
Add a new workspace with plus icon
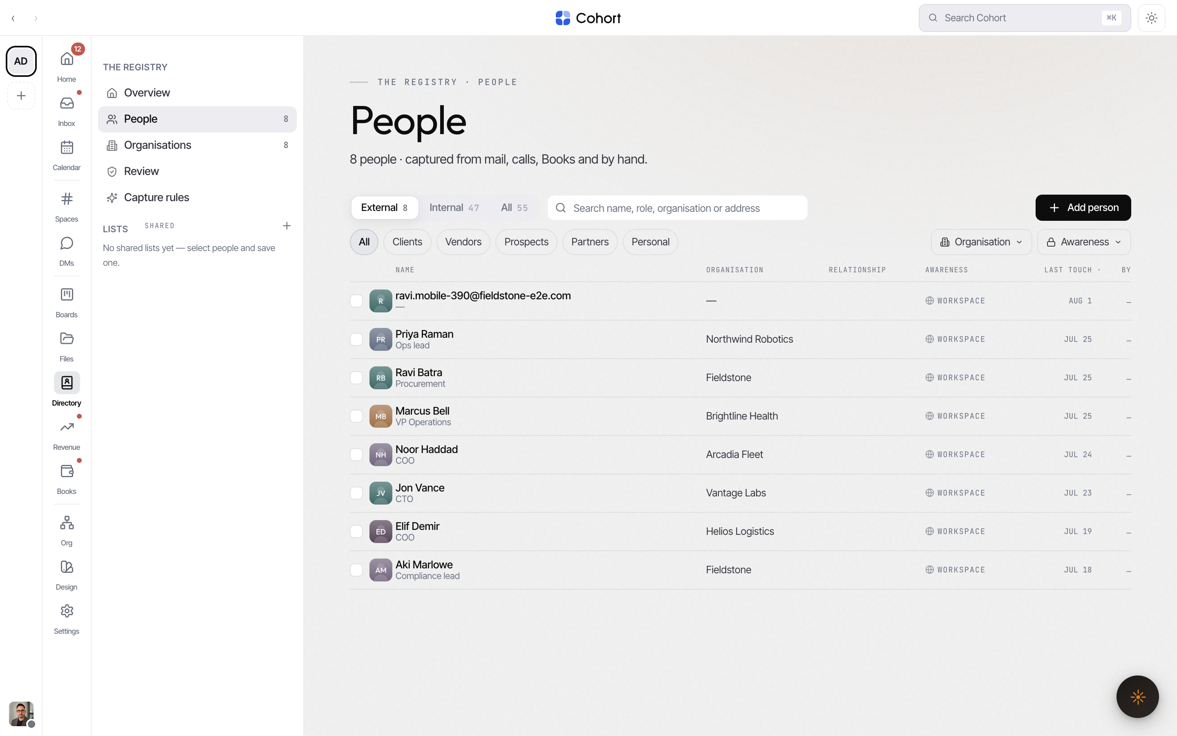[x=21, y=95]
